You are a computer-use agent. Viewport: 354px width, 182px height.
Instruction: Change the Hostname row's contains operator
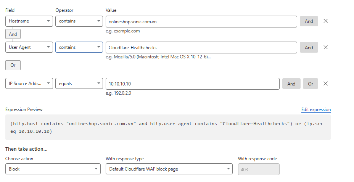tap(79, 21)
